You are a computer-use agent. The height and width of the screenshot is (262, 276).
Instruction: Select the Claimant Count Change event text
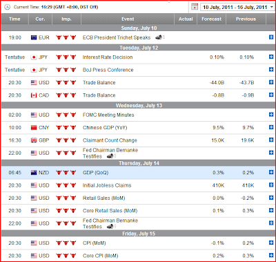110,140
